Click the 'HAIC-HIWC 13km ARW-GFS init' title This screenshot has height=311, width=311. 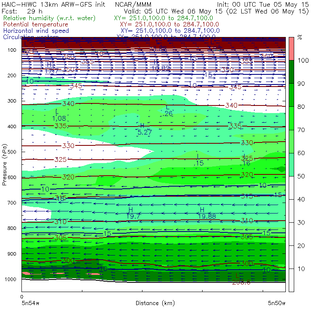(53, 5)
